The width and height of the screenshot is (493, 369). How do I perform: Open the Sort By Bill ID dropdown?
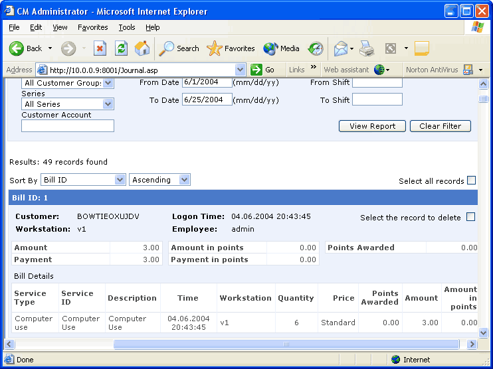pos(120,180)
